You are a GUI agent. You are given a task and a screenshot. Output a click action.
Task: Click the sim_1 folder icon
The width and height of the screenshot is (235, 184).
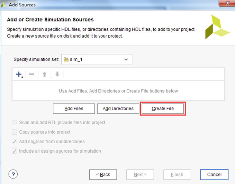[x=66, y=59]
